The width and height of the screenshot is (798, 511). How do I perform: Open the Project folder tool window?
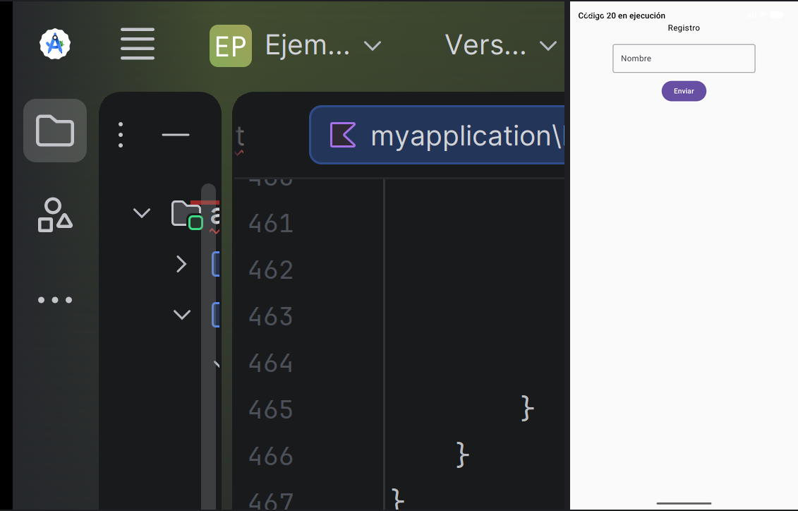(55, 131)
